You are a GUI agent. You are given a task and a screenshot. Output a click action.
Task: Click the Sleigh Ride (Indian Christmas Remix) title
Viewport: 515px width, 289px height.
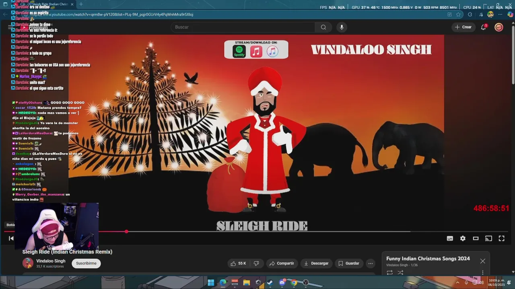pyautogui.click(x=67, y=252)
